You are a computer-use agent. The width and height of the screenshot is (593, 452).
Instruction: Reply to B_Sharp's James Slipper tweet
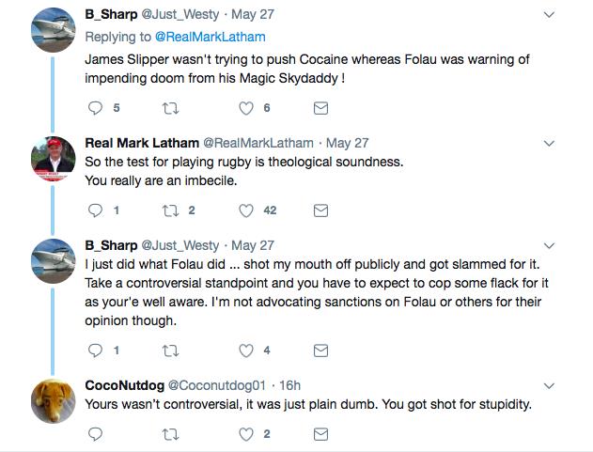(93, 108)
